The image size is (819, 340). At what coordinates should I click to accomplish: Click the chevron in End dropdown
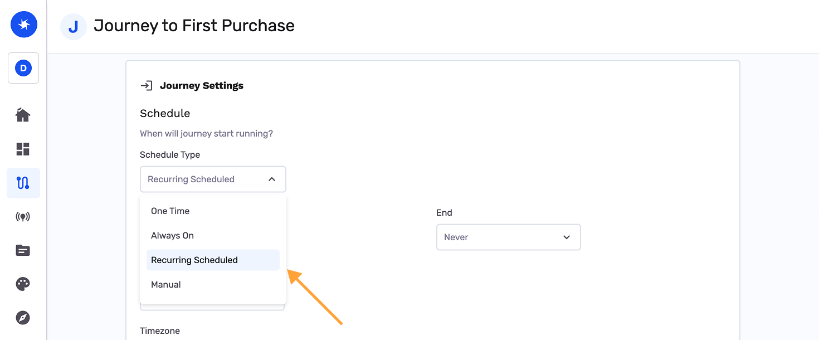click(567, 237)
